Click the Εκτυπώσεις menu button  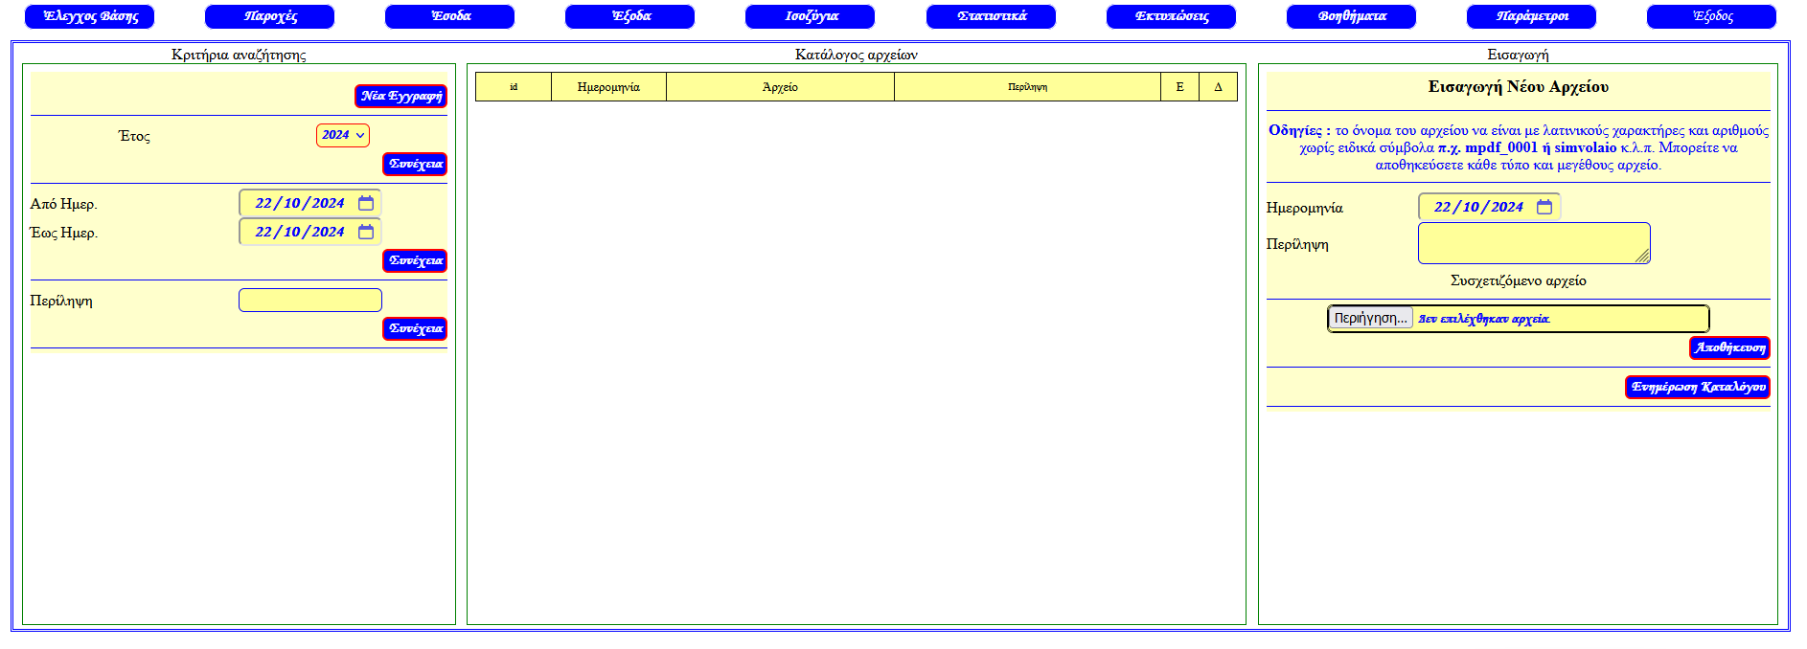click(x=1171, y=16)
